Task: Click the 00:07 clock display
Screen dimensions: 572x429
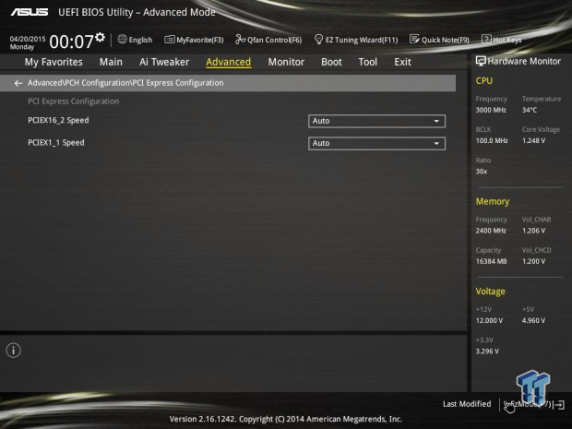Action: click(71, 42)
